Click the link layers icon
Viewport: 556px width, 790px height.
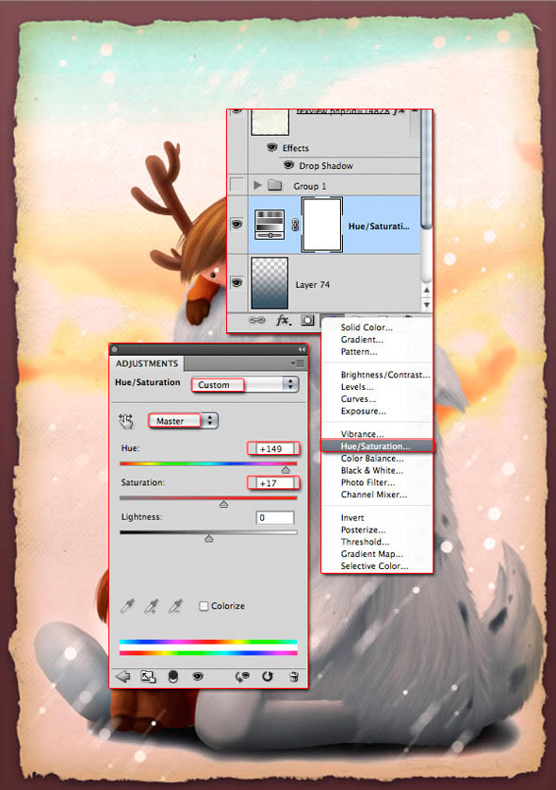point(256,320)
